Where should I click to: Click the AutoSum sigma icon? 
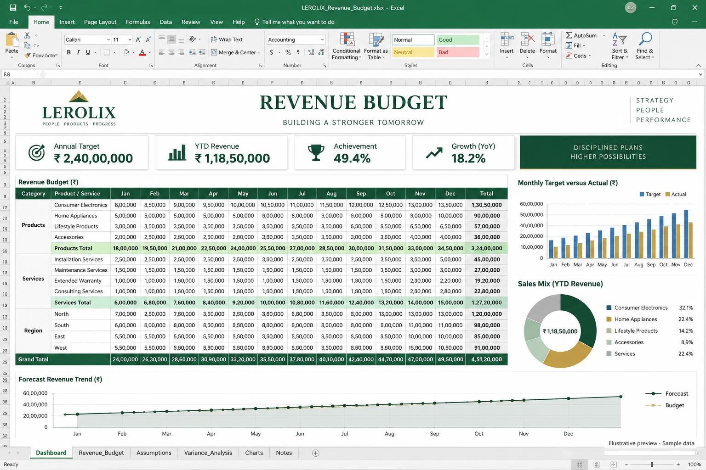click(569, 35)
